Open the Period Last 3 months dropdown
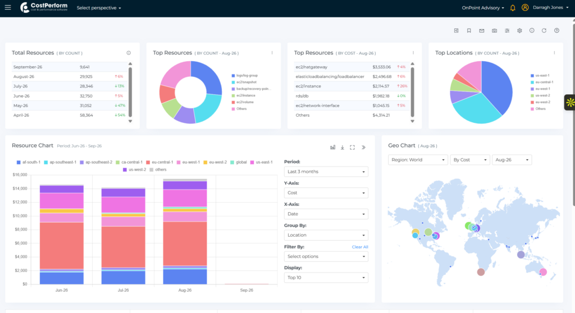Image resolution: width=575 pixels, height=313 pixels. [326, 172]
